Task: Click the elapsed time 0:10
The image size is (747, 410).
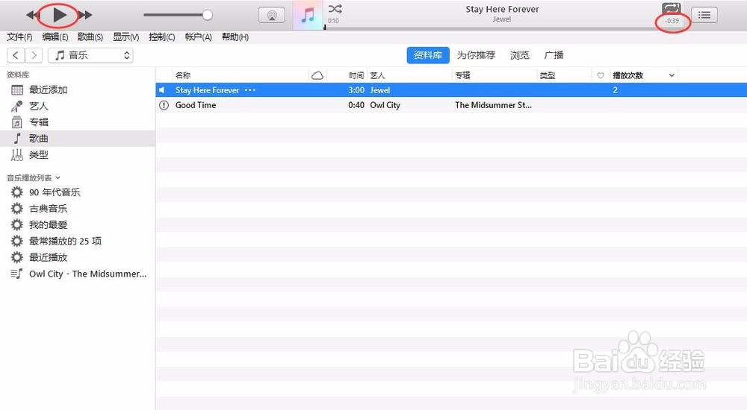Action: [x=333, y=21]
